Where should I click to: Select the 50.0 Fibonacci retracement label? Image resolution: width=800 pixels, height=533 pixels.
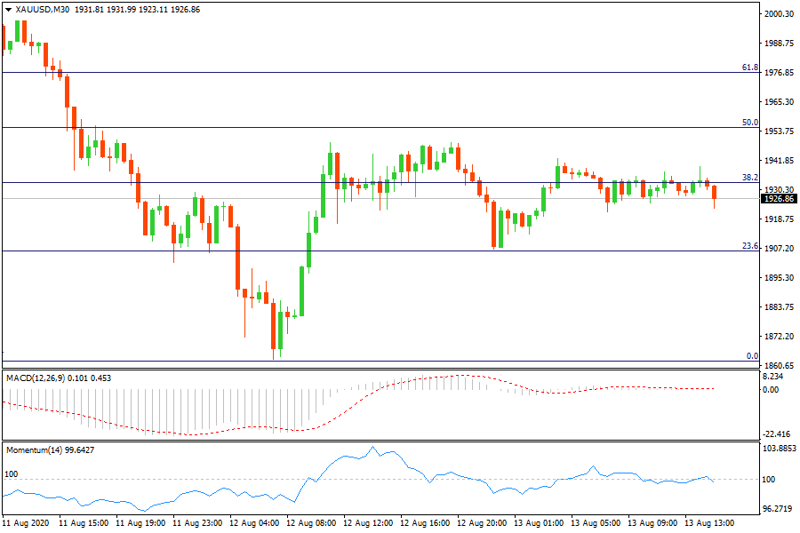[x=749, y=123]
